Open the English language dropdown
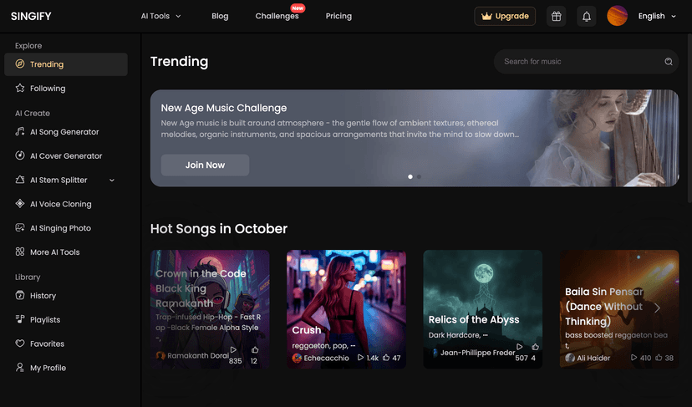The width and height of the screenshot is (692, 407). [657, 16]
